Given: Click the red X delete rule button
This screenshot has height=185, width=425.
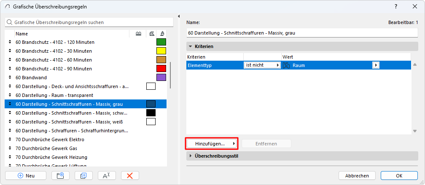Looking at the screenshot, I should click(130, 176).
